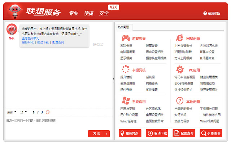231x144 pixels.
Task: Open the 驱动下载 link in chat bubble
Action: click(x=43, y=42)
